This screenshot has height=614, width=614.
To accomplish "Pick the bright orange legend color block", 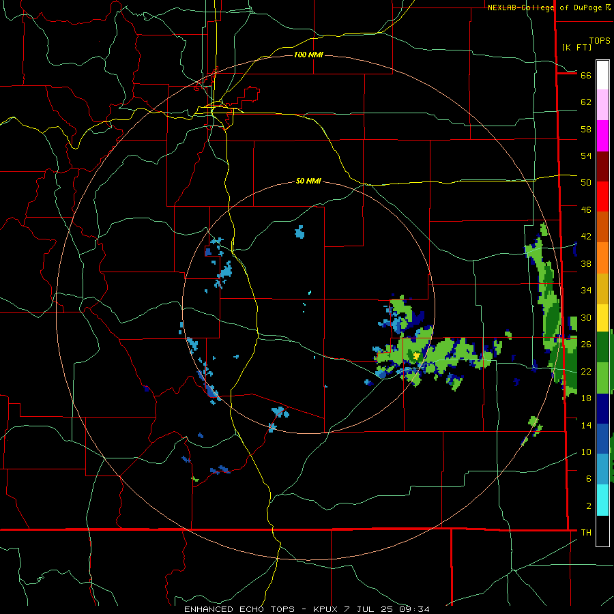I will (602, 258).
